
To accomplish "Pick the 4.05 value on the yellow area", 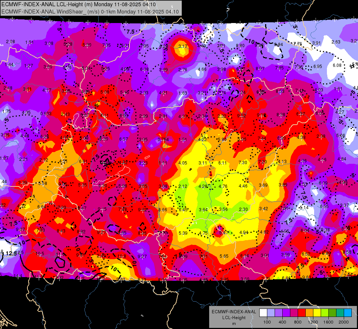I will tap(182, 163).
